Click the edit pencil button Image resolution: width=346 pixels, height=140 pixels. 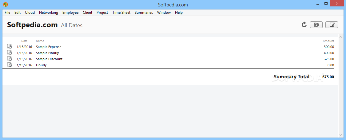click(x=332, y=25)
